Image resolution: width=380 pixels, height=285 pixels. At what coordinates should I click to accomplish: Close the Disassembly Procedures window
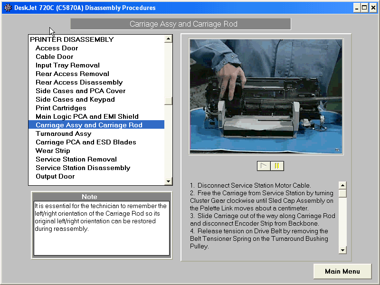(x=373, y=8)
